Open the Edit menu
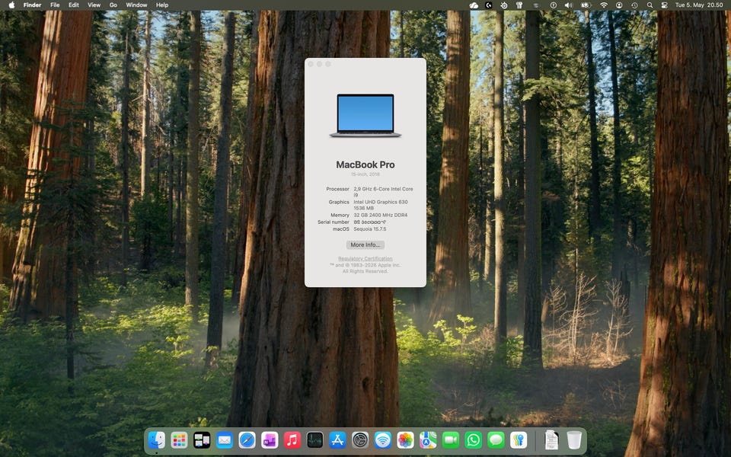This screenshot has height=457, width=731. (74, 5)
